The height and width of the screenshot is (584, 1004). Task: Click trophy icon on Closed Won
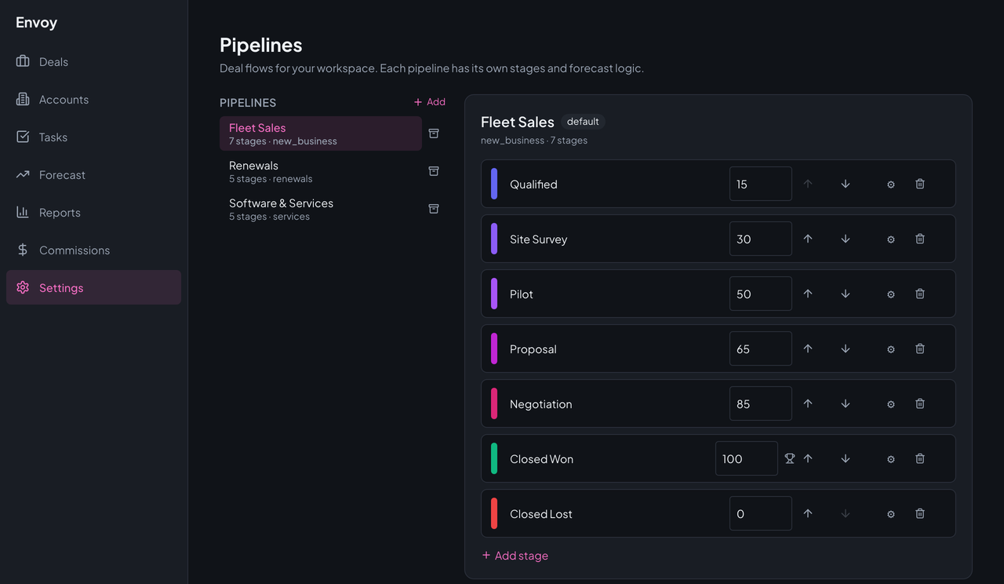(x=790, y=458)
